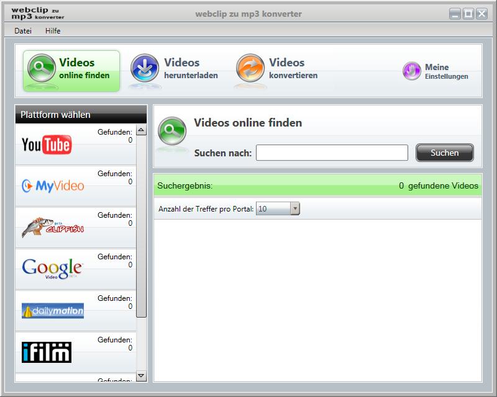The image size is (497, 397).
Task: Open Meine Einstellungen purple hand icon
Action: [x=411, y=71]
